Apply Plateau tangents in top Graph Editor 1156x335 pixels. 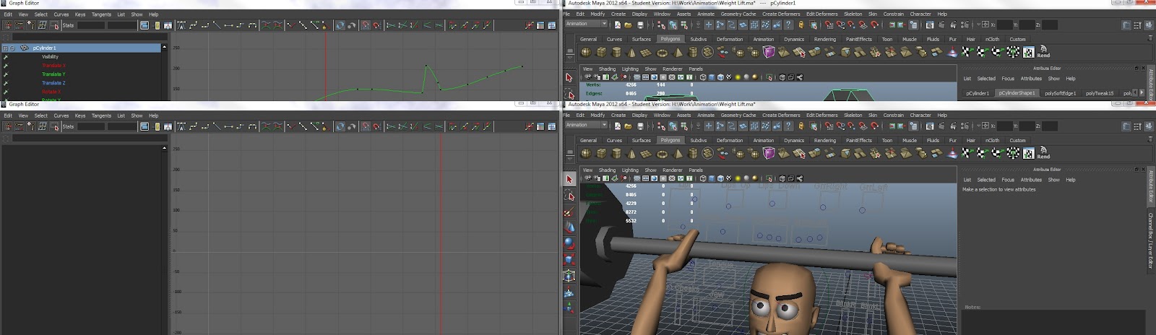tap(252, 25)
